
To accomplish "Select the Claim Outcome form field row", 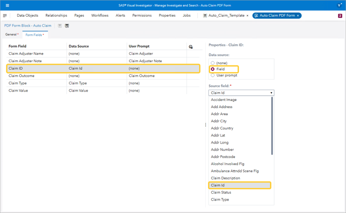I will pyautogui.click(x=103, y=76).
